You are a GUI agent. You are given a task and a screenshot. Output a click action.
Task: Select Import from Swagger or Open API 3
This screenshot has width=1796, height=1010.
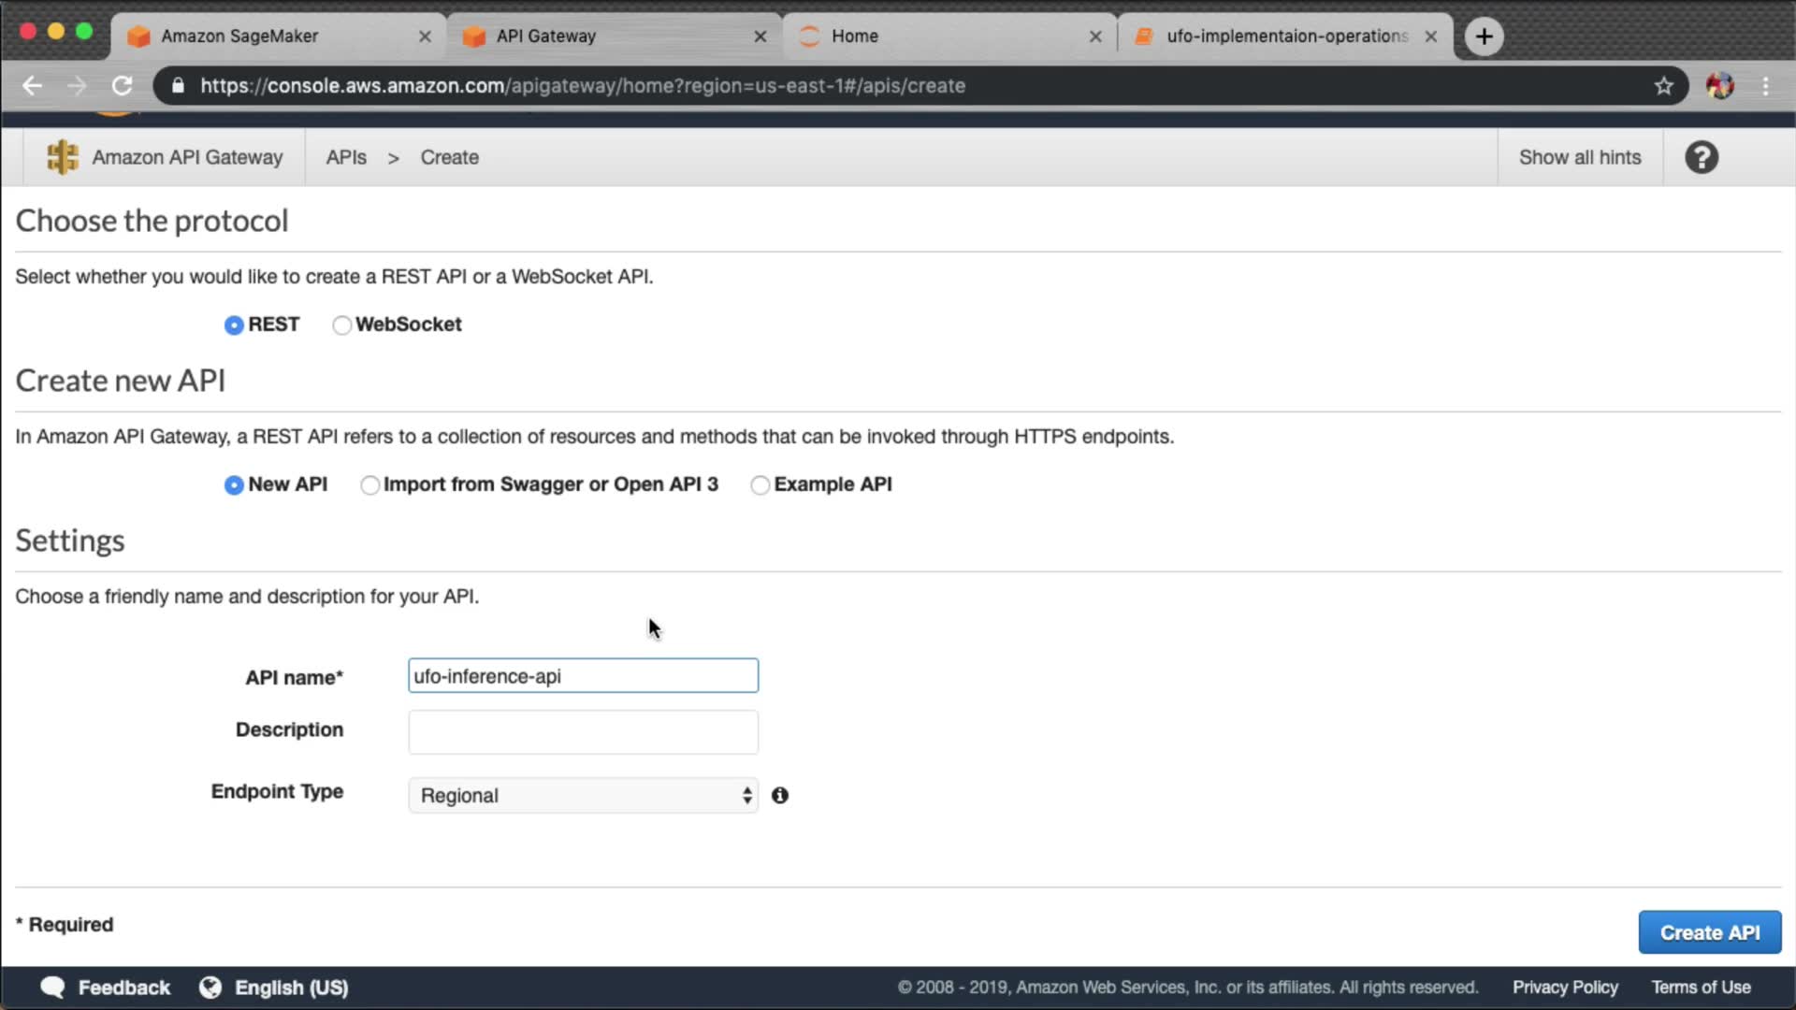pyautogui.click(x=370, y=485)
